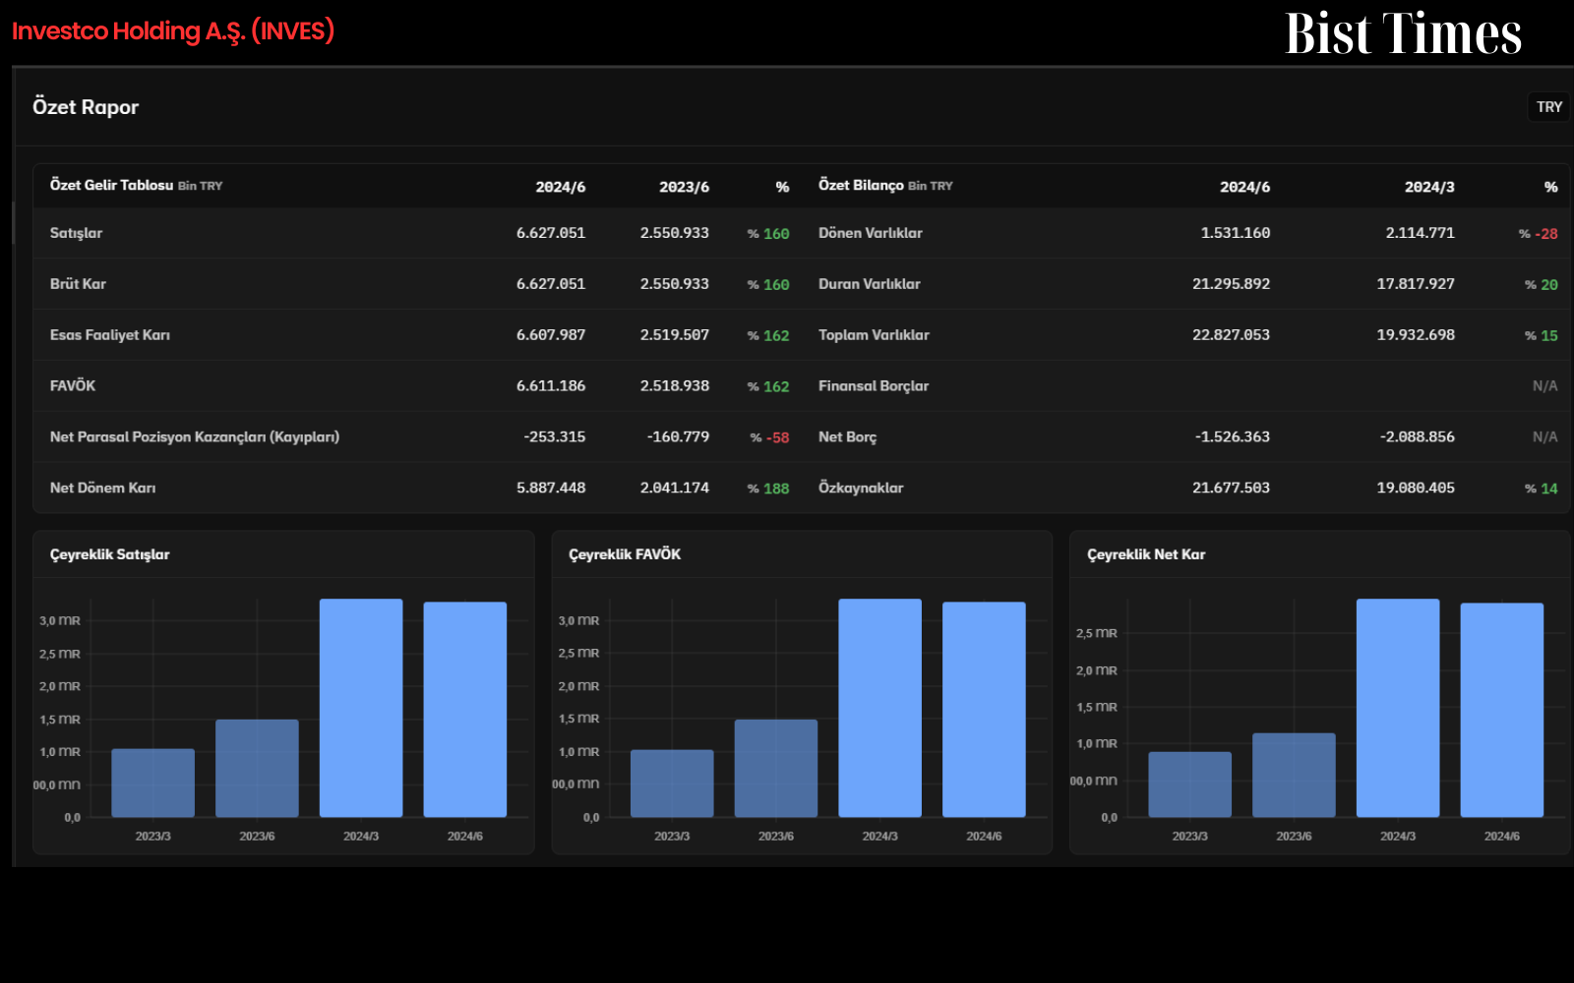Select the Satışlar row label
The height and width of the screenshot is (983, 1574).
coord(76,233)
